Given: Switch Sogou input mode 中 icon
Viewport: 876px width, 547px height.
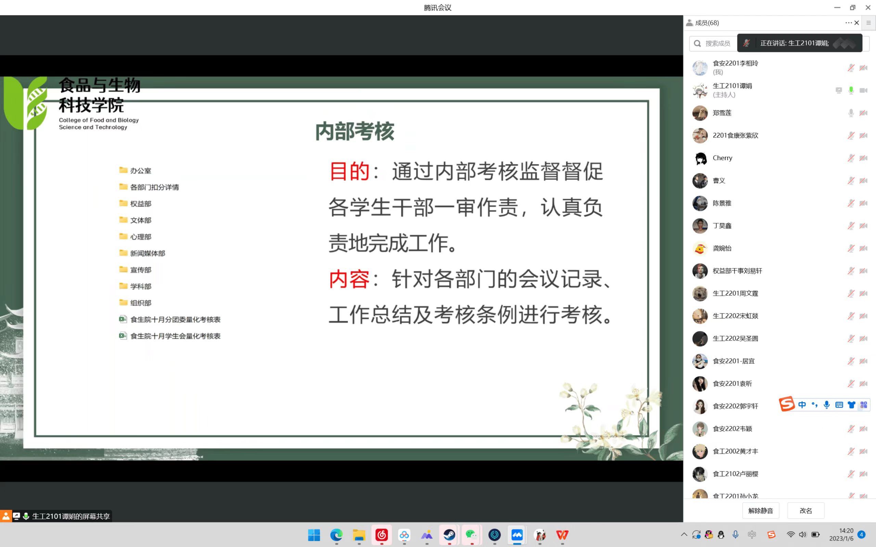Looking at the screenshot, I should (x=802, y=405).
